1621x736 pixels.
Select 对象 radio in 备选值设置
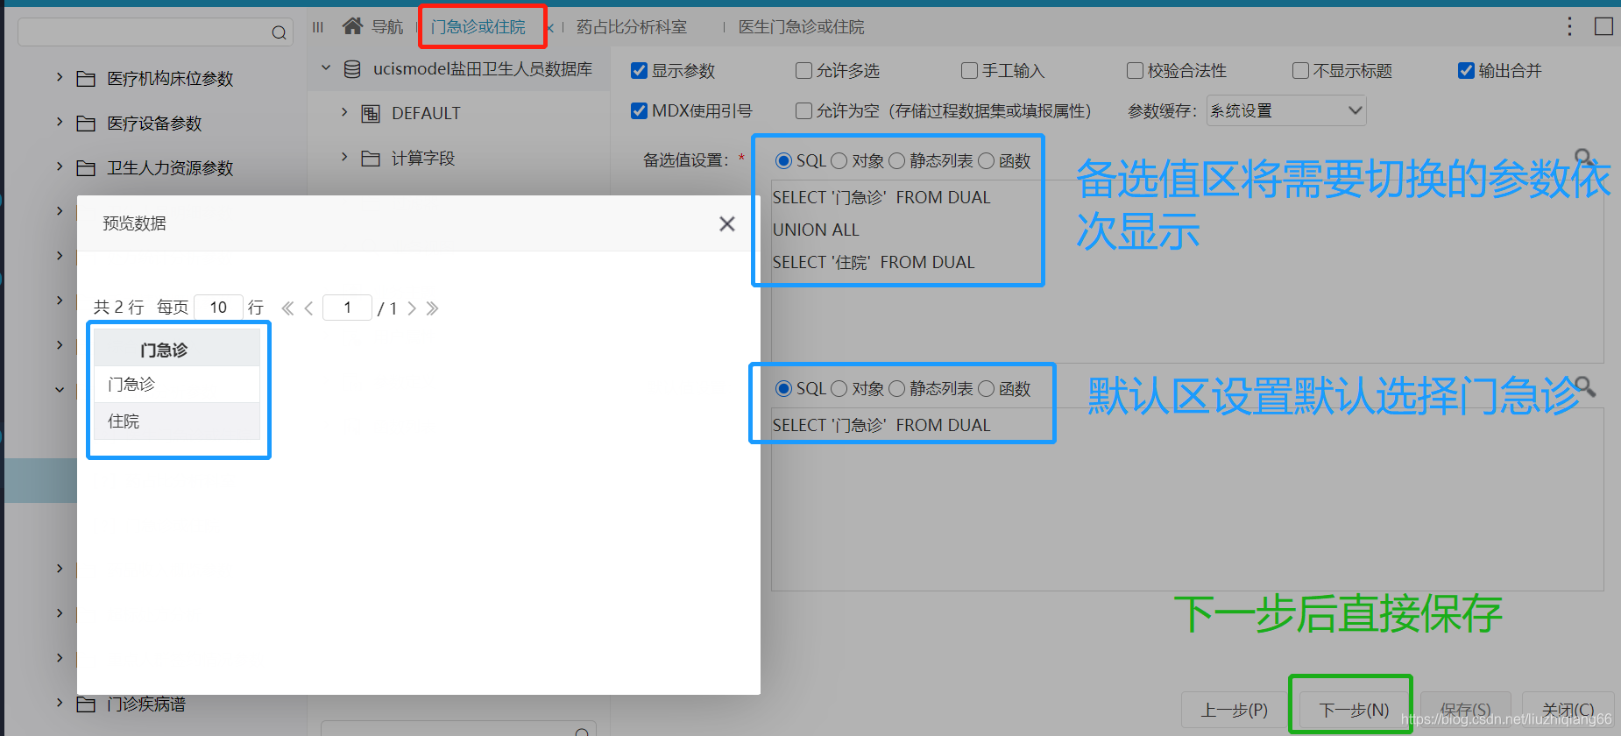(x=839, y=161)
